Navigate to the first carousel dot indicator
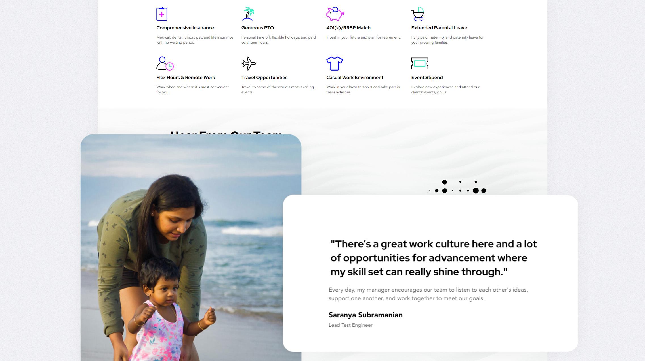The width and height of the screenshot is (645, 361). (429, 191)
